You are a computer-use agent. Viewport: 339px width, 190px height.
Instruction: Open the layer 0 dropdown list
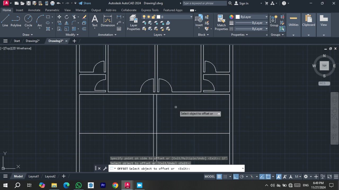[x=191, y=17]
